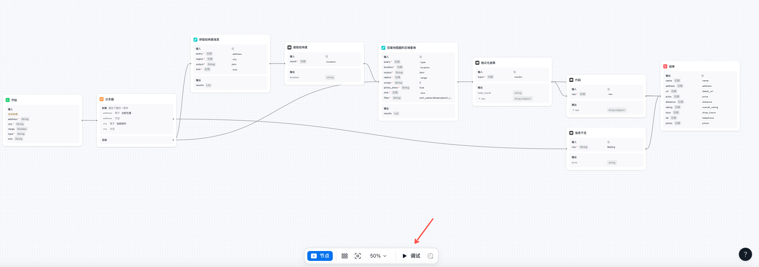Image resolution: width=759 pixels, height=267 pixels.
Task: Click the results value in 格式化结果 input
Action: click(518, 77)
